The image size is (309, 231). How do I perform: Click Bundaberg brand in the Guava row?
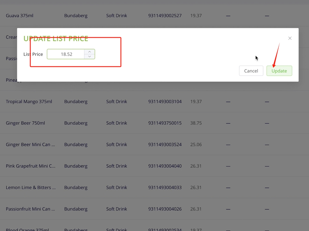(x=76, y=16)
